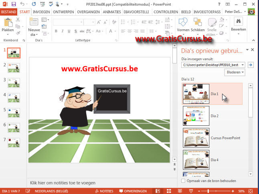The width and height of the screenshot is (259, 194).
Task: Toggle Underline formatting
Action: click(69, 31)
